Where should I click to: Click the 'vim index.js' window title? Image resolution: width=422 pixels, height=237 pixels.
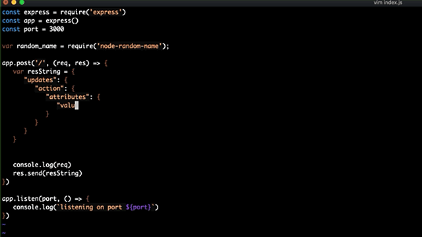(x=388, y=3)
